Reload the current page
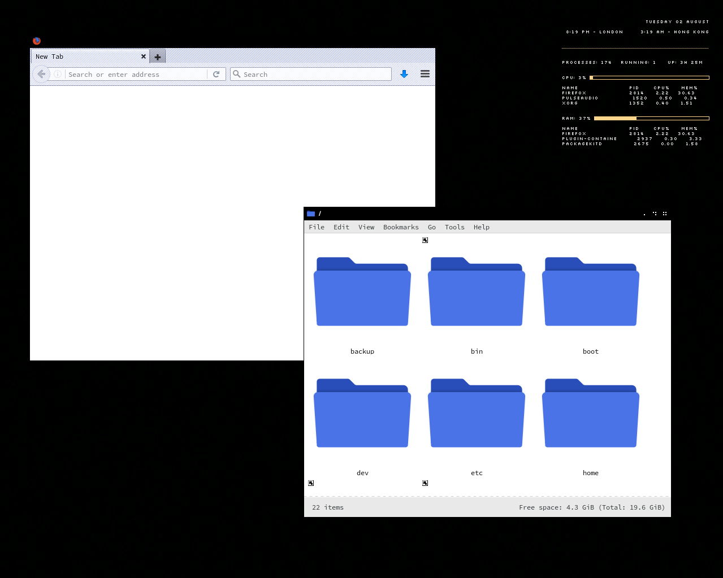The width and height of the screenshot is (723, 578). tap(217, 74)
